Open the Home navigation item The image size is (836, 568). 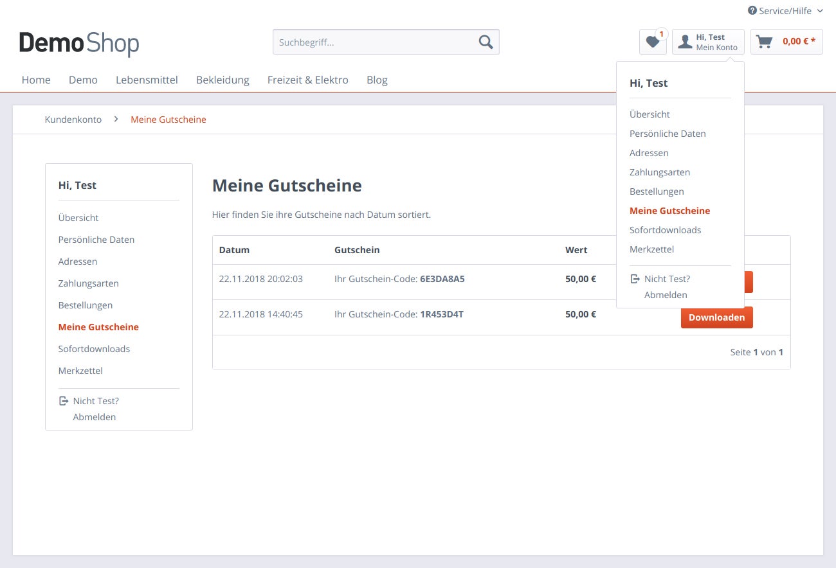coord(36,80)
